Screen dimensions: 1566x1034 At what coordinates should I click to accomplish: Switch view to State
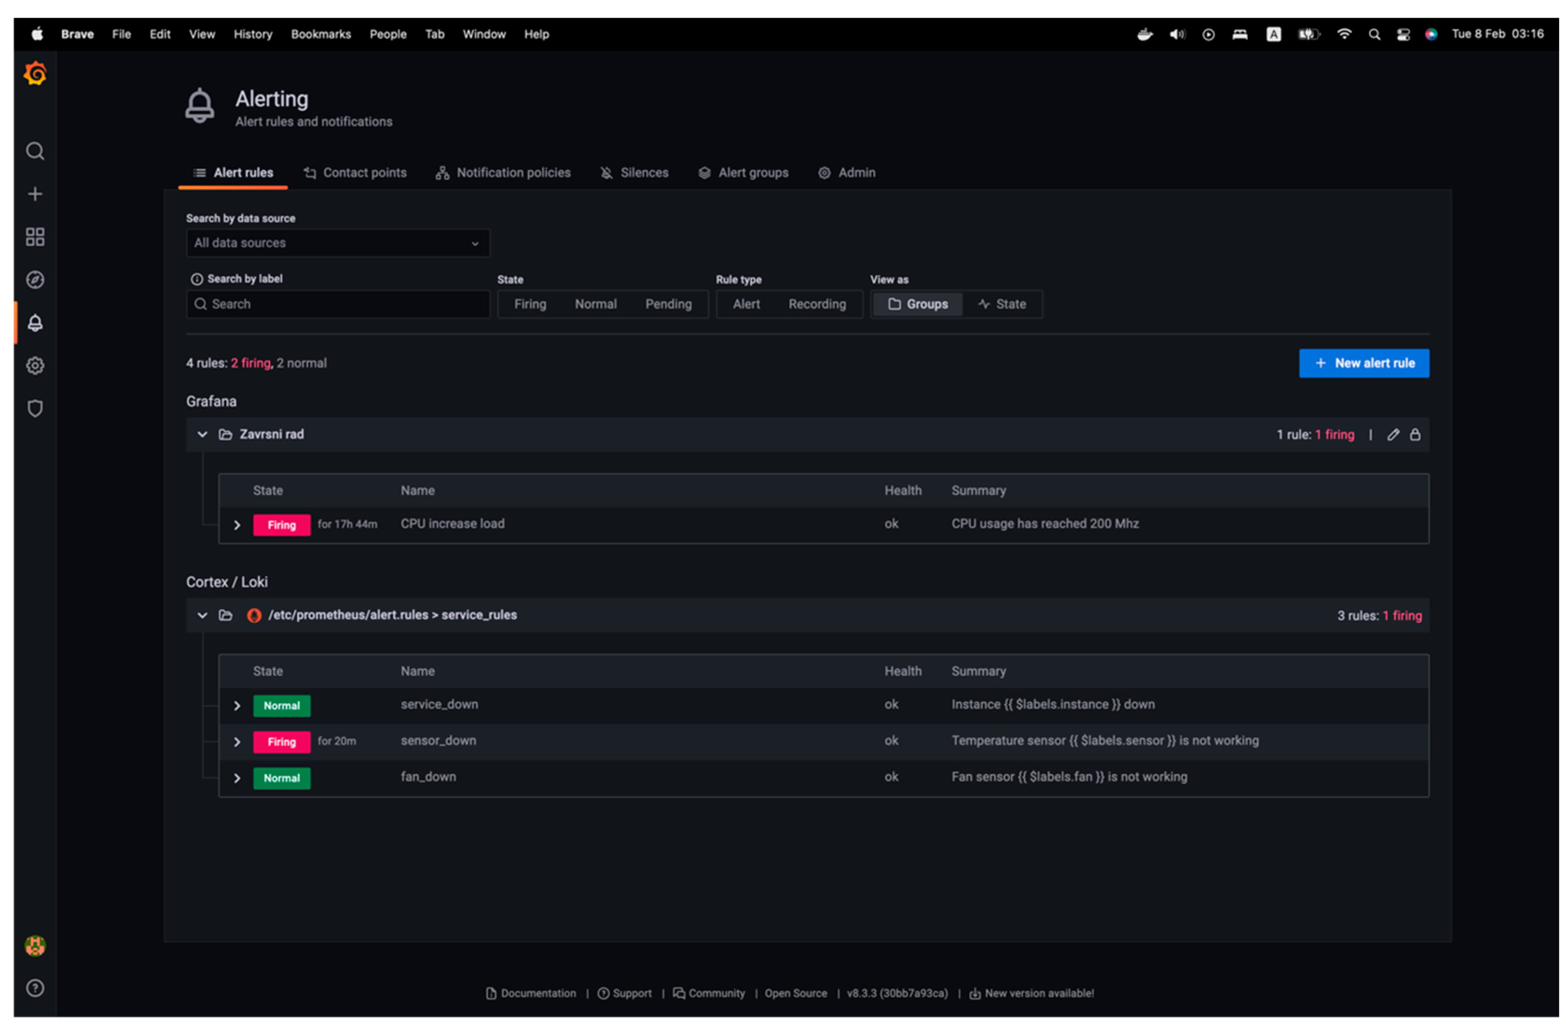[1002, 304]
